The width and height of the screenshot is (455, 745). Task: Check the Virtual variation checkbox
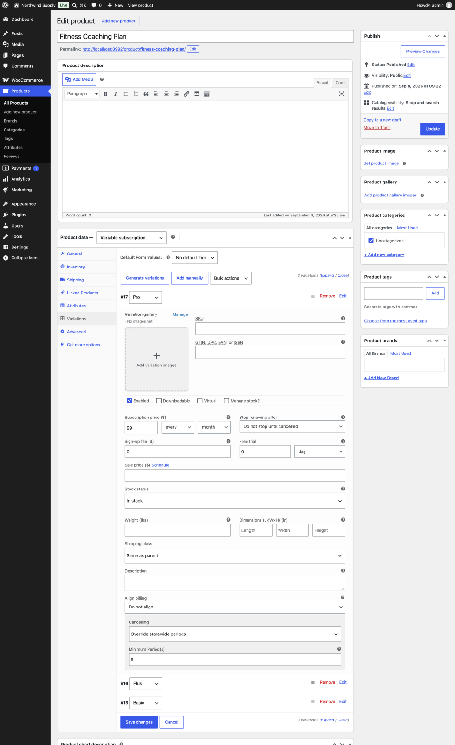[200, 400]
